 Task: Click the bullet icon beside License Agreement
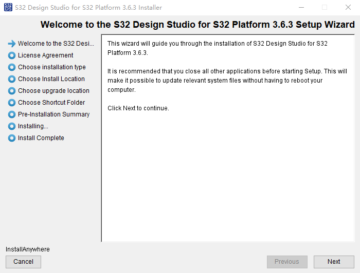pos(12,55)
